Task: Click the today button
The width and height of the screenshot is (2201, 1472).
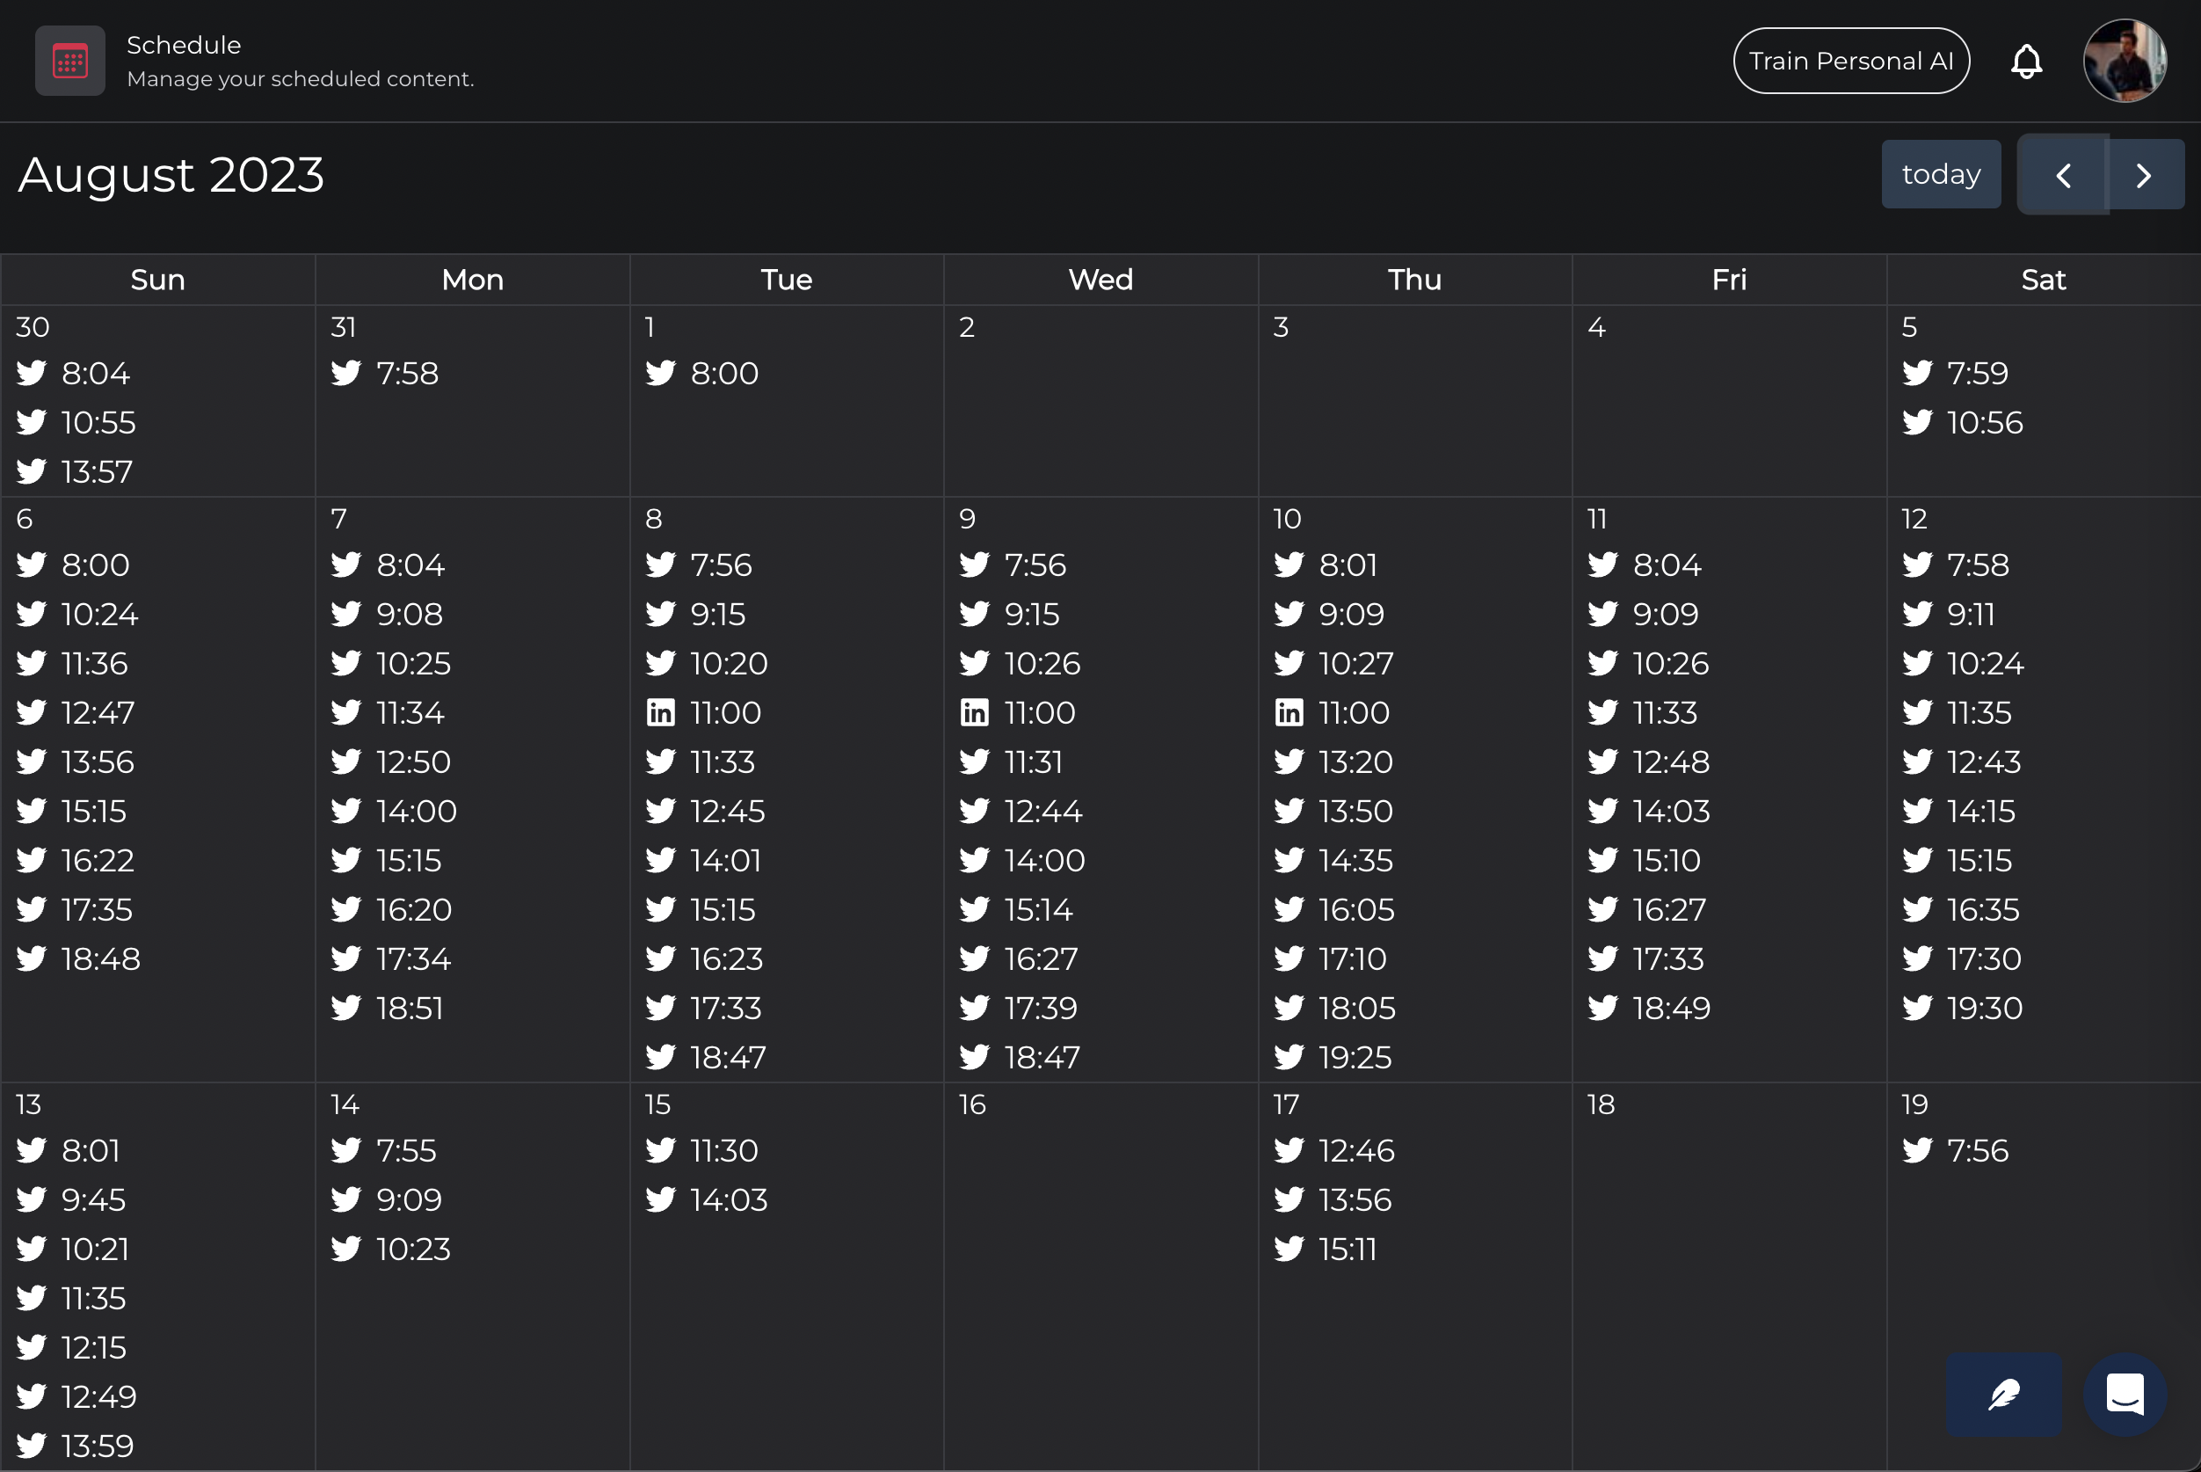Action: tap(1940, 175)
